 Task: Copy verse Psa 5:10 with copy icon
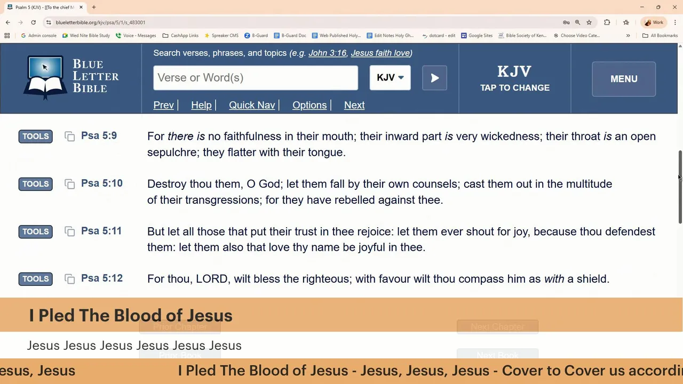(x=69, y=184)
